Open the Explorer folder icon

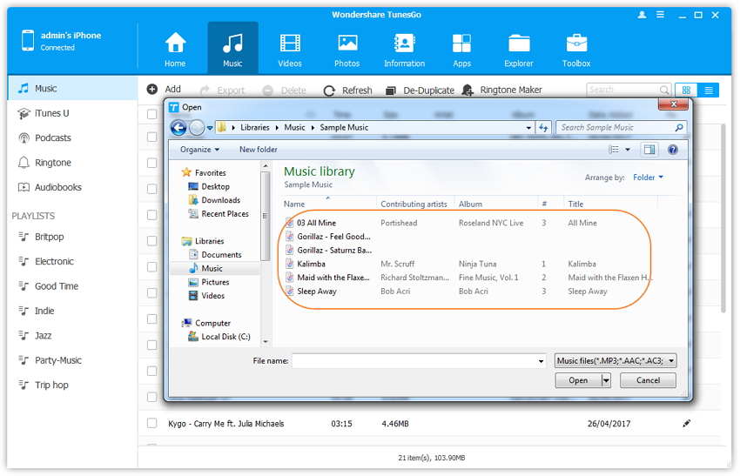tap(519, 44)
